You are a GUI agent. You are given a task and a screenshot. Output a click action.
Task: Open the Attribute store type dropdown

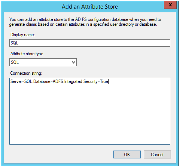[43, 62]
